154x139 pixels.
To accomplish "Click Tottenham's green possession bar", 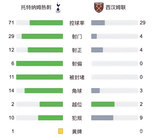I will [x=46, y=23].
